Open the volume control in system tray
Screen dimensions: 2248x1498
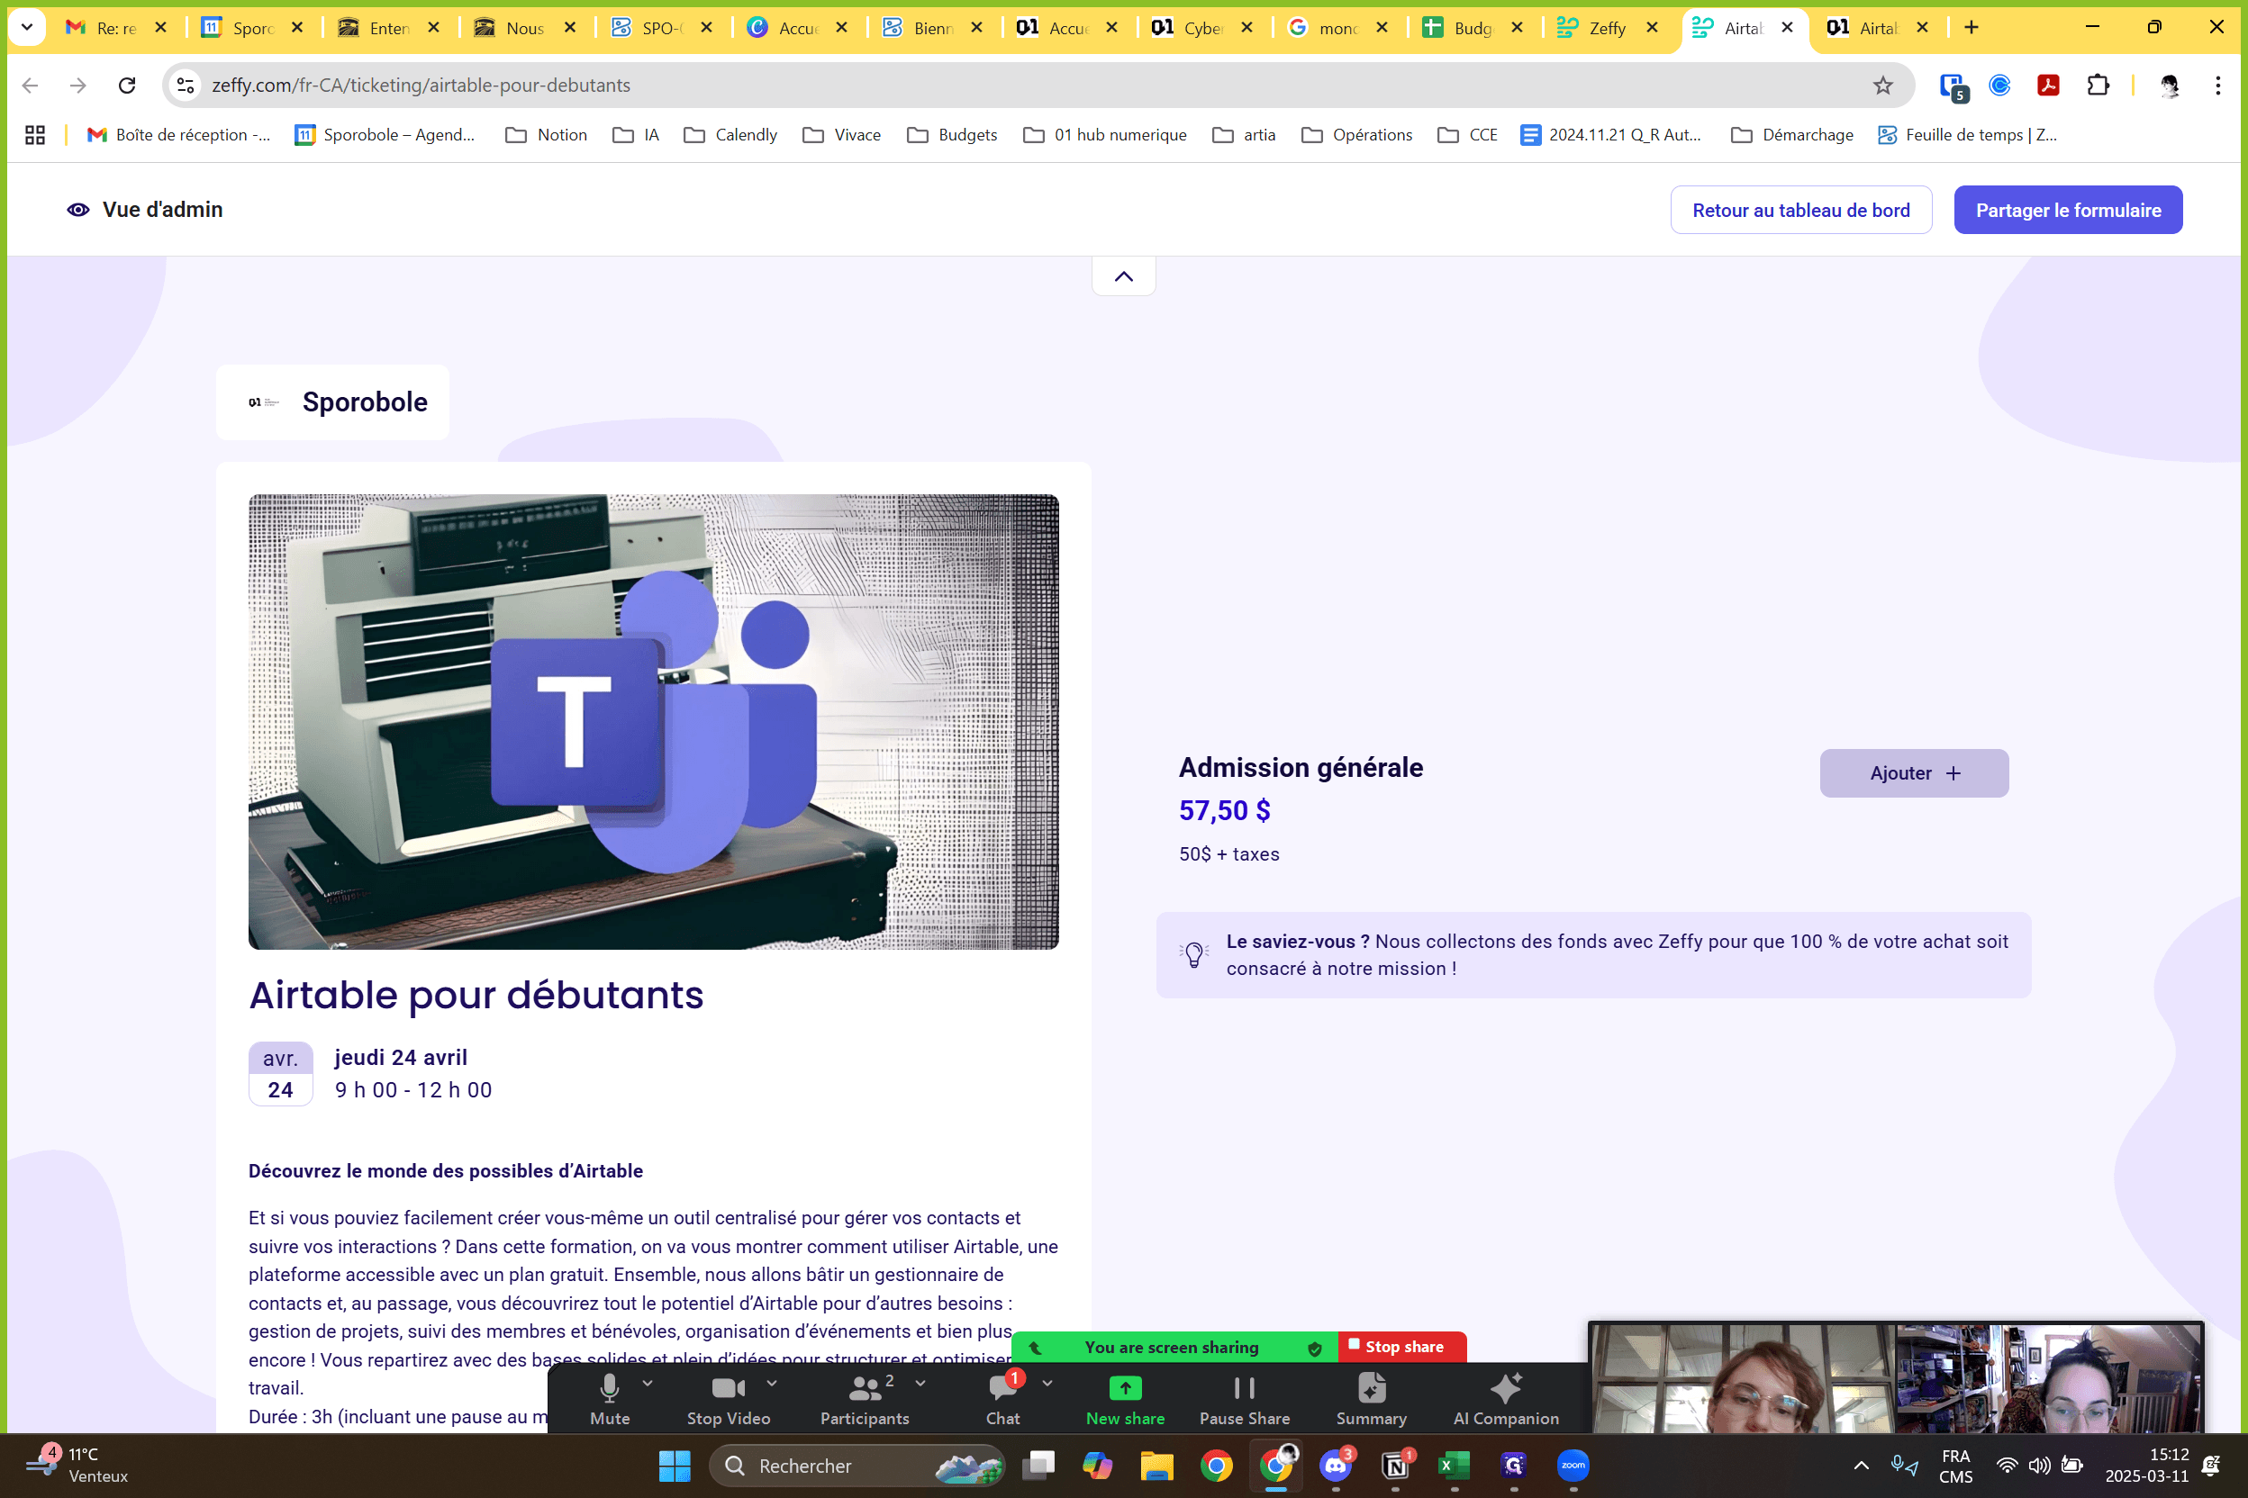(x=2039, y=1465)
